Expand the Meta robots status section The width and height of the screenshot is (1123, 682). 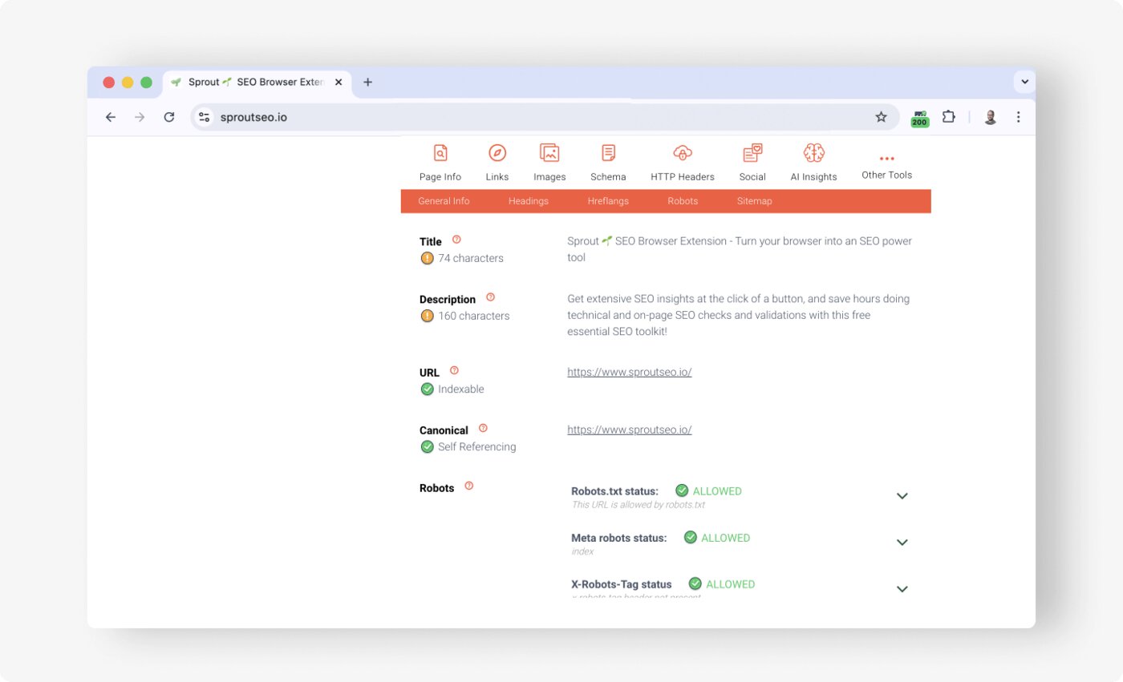click(902, 542)
